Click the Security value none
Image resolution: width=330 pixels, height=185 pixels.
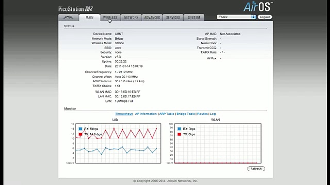tap(118, 52)
